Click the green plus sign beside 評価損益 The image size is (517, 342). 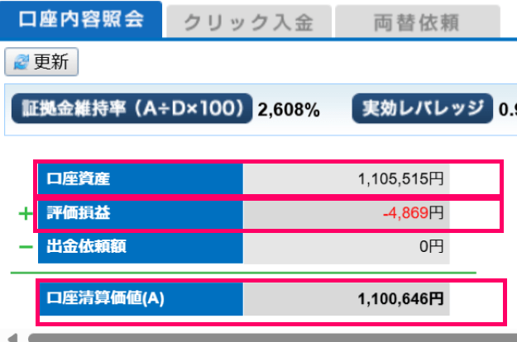coord(25,215)
